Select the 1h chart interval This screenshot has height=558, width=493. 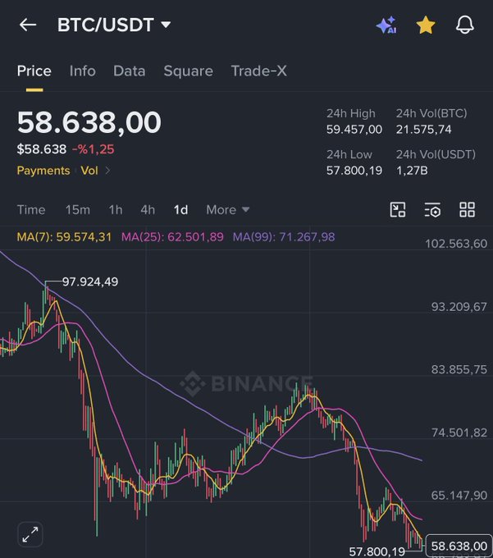pos(116,209)
